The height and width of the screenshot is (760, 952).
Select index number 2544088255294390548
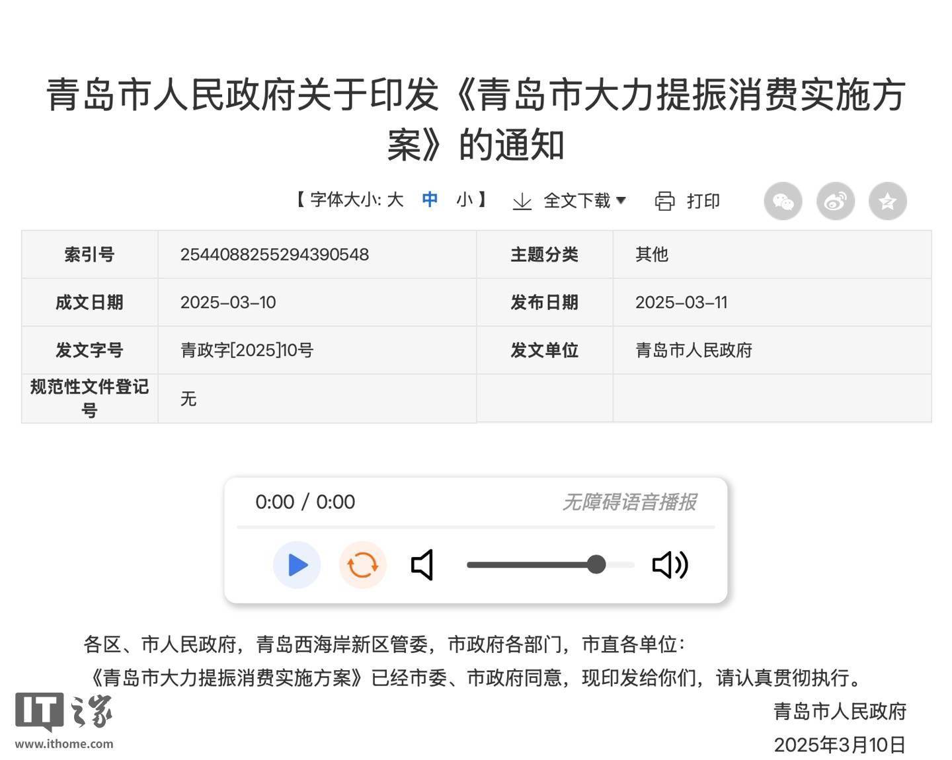(274, 254)
